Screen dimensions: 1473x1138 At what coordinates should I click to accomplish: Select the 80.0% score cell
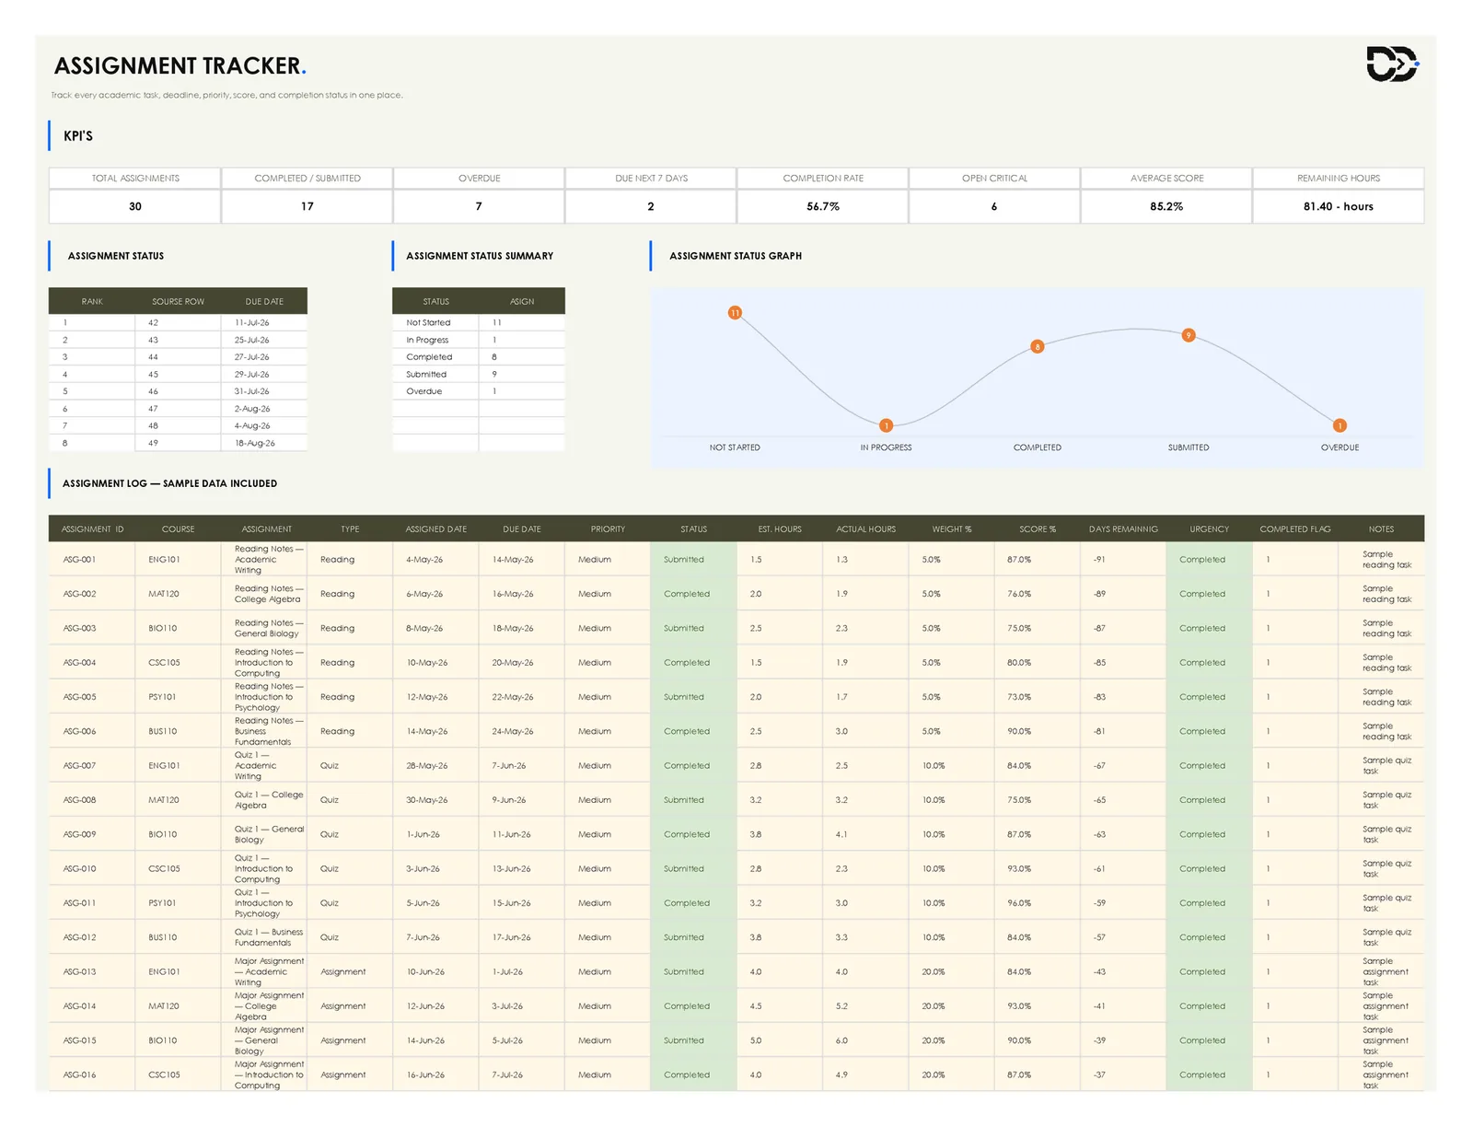[1038, 663]
